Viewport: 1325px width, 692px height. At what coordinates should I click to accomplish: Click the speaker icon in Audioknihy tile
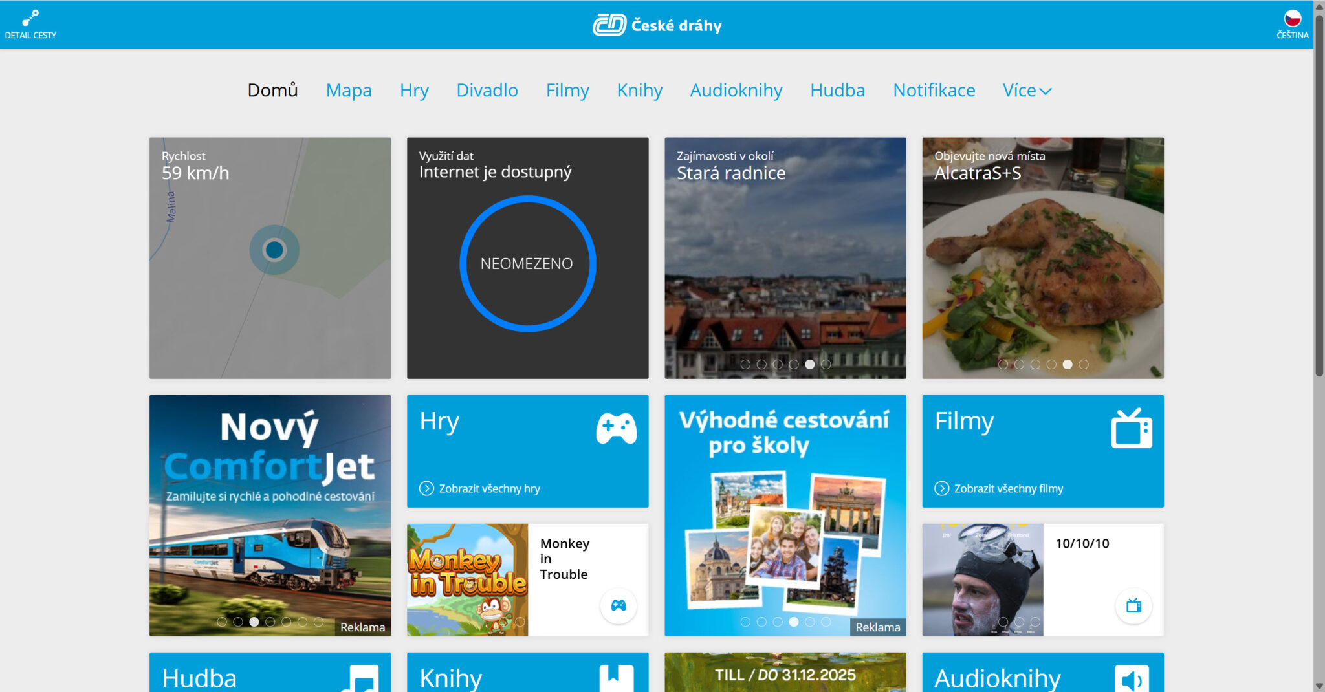pos(1131,679)
